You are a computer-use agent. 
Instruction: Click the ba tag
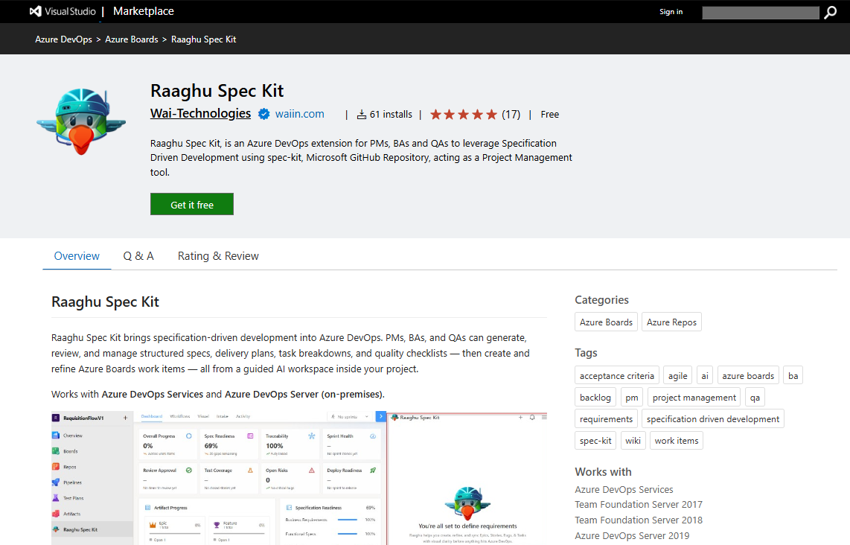(x=793, y=376)
